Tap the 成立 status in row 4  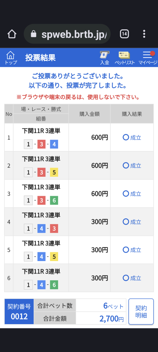[132, 222]
